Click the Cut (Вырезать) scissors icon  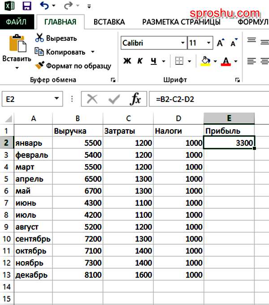tap(39, 38)
